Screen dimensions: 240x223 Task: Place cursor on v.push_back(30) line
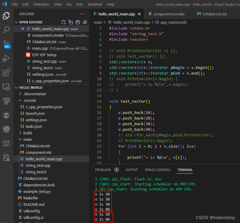(x=136, y=124)
